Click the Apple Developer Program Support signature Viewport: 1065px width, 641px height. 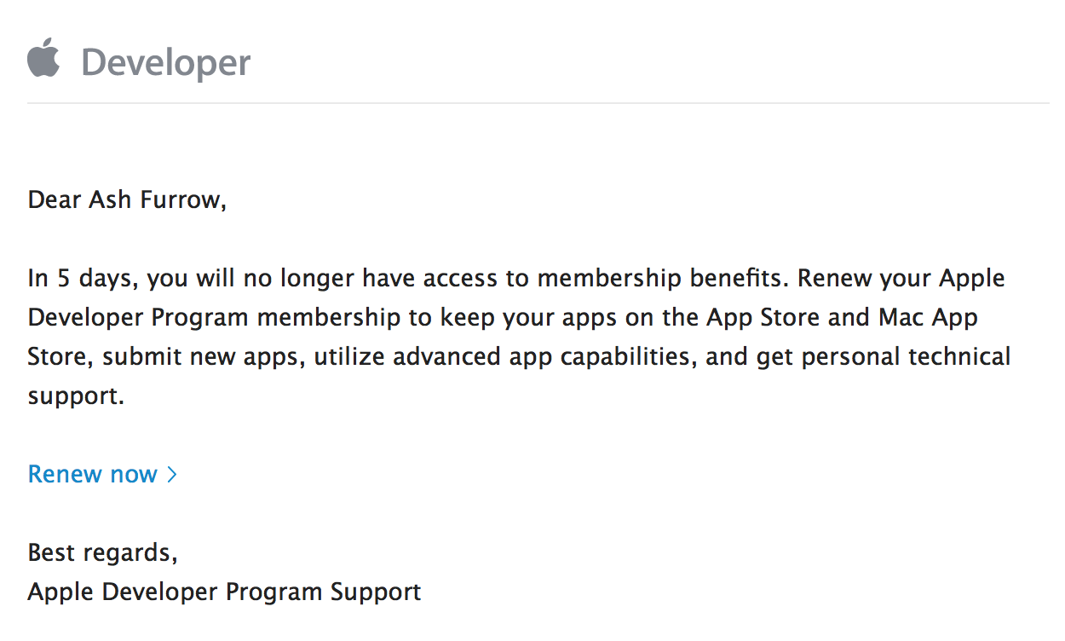pos(224,592)
